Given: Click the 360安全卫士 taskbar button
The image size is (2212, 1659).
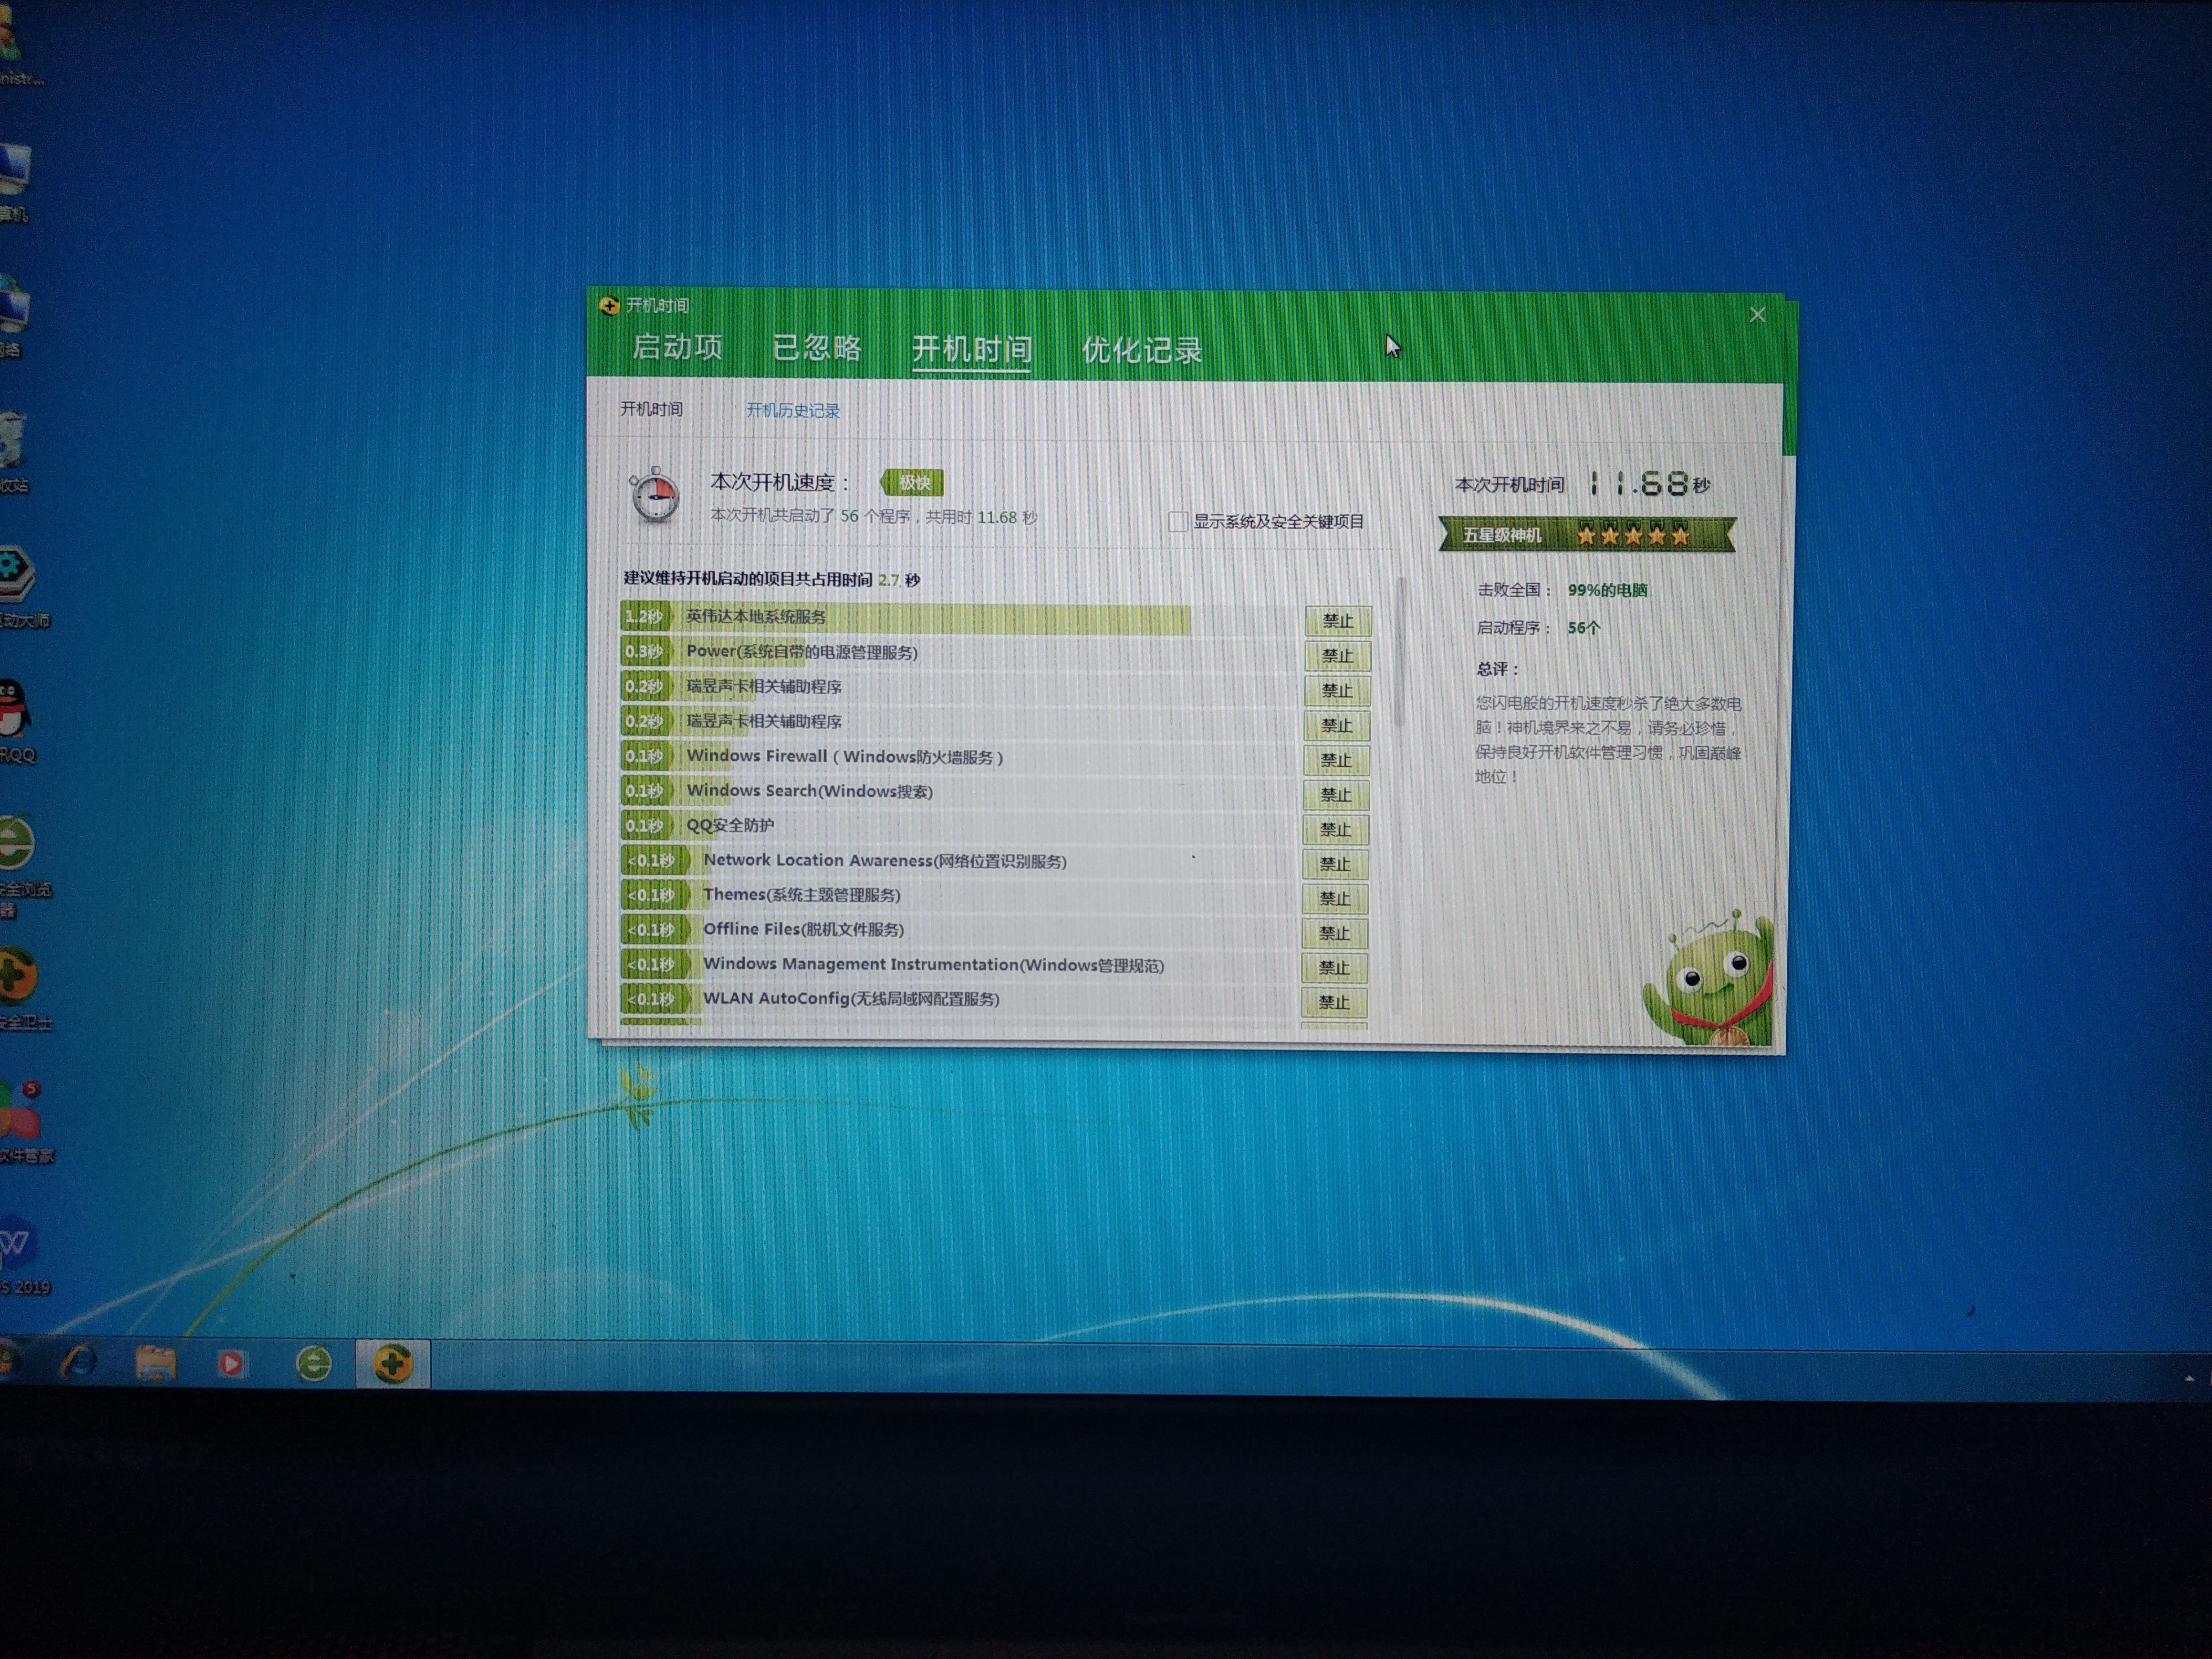Looking at the screenshot, I should 393,1364.
